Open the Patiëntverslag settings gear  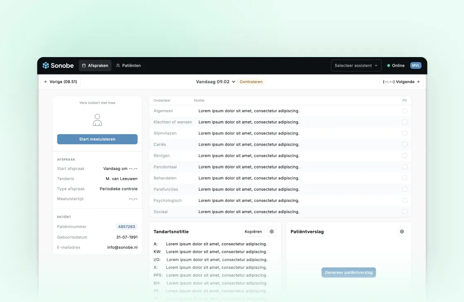pos(401,231)
